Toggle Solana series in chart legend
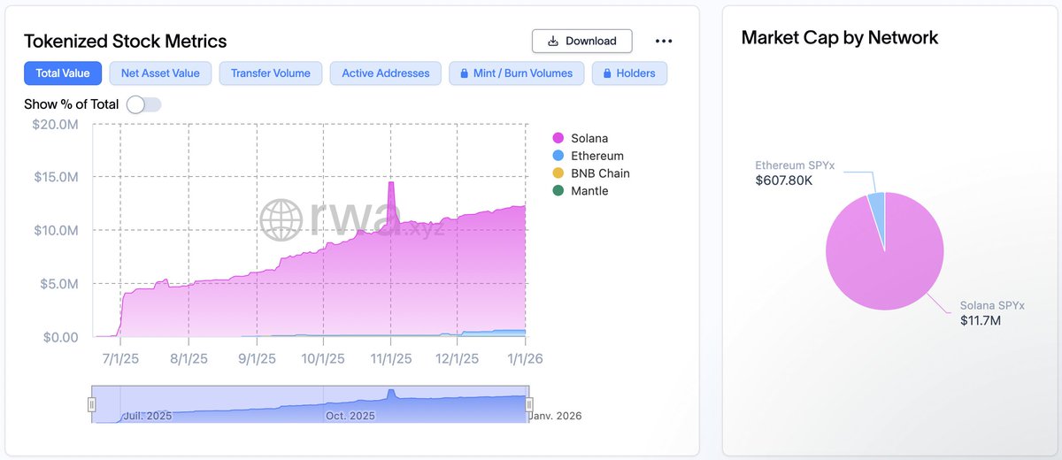Screen dimensions: 1062x460 pos(581,138)
